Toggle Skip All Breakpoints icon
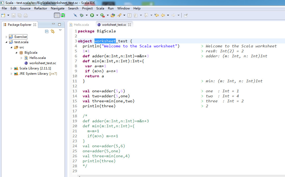The width and height of the screenshot is (285, 177). pyautogui.click(x=75, y=16)
